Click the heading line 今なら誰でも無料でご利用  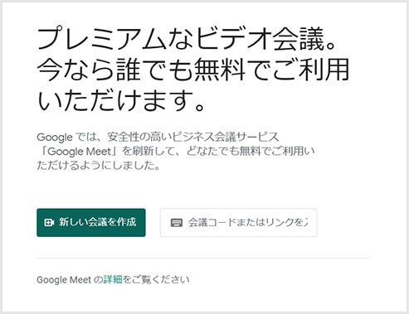[x=193, y=70]
